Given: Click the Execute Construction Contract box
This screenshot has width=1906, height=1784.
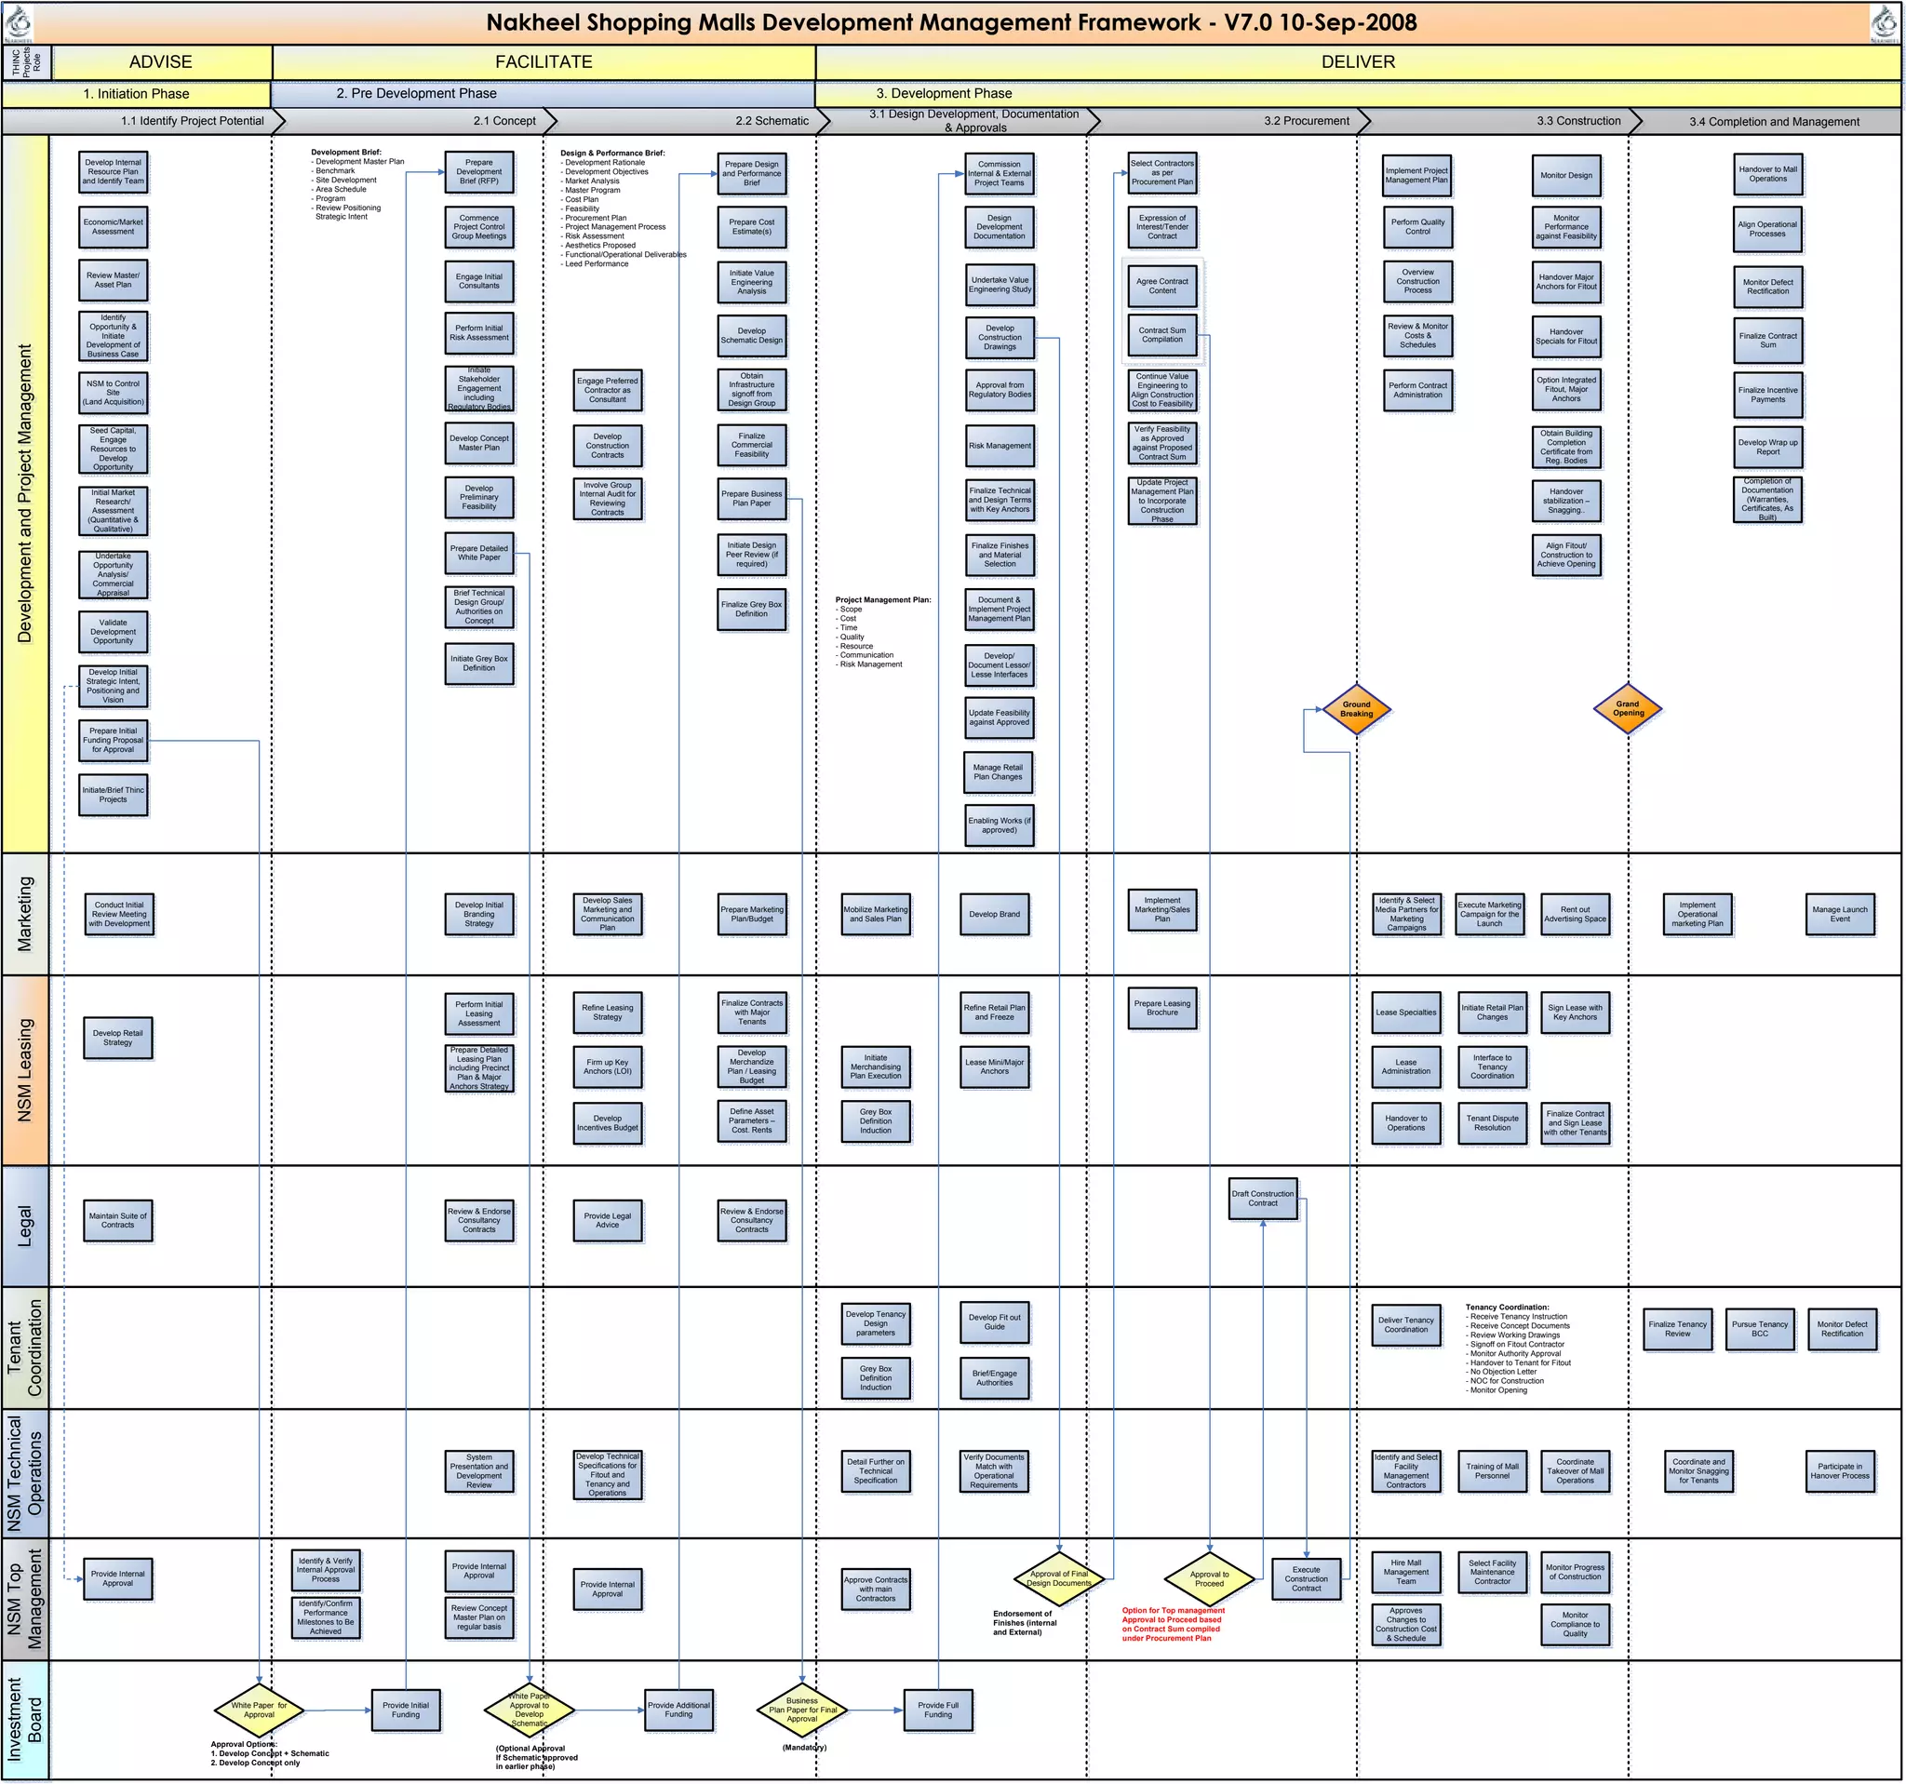Looking at the screenshot, I should [1306, 1579].
